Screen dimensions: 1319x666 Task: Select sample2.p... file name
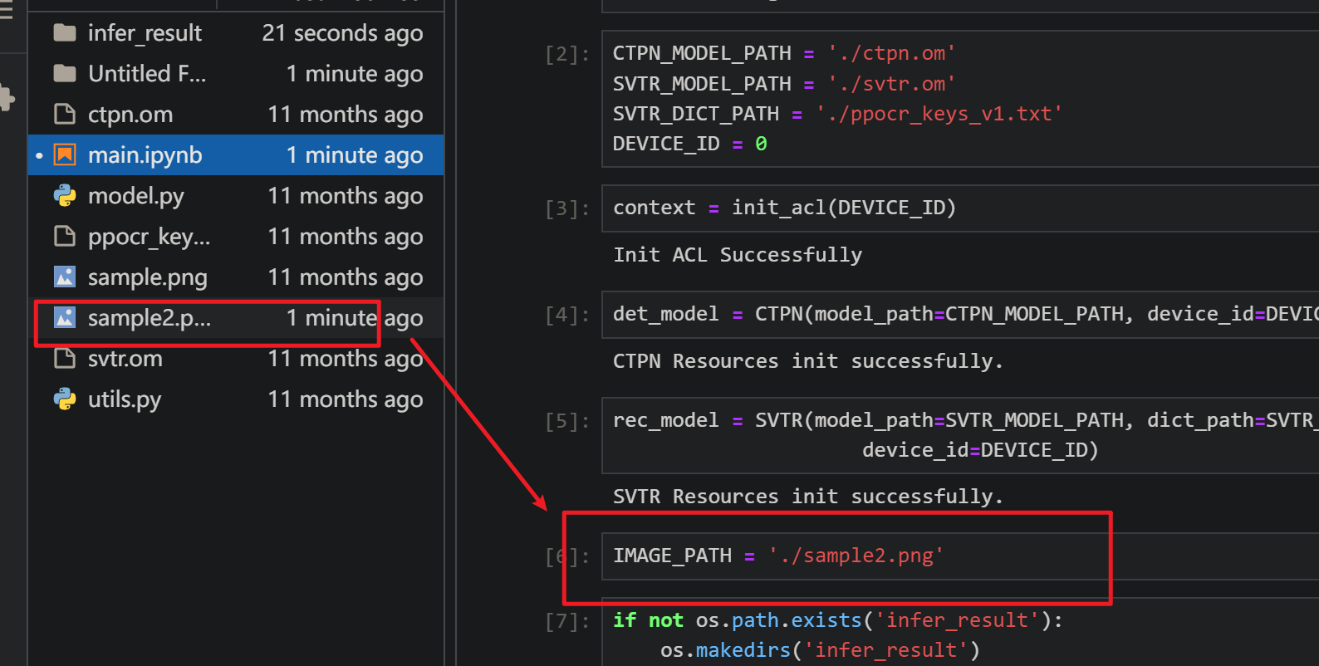(150, 318)
